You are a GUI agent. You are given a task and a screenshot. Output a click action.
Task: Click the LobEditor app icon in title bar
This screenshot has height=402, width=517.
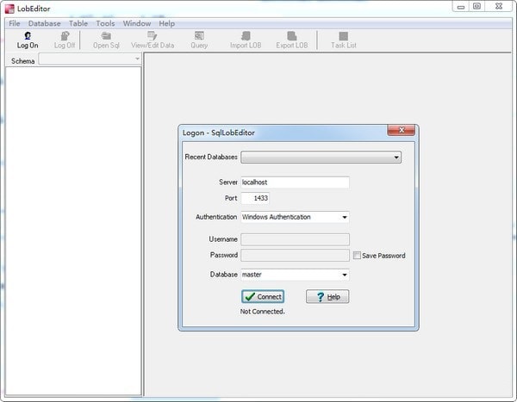coord(9,9)
